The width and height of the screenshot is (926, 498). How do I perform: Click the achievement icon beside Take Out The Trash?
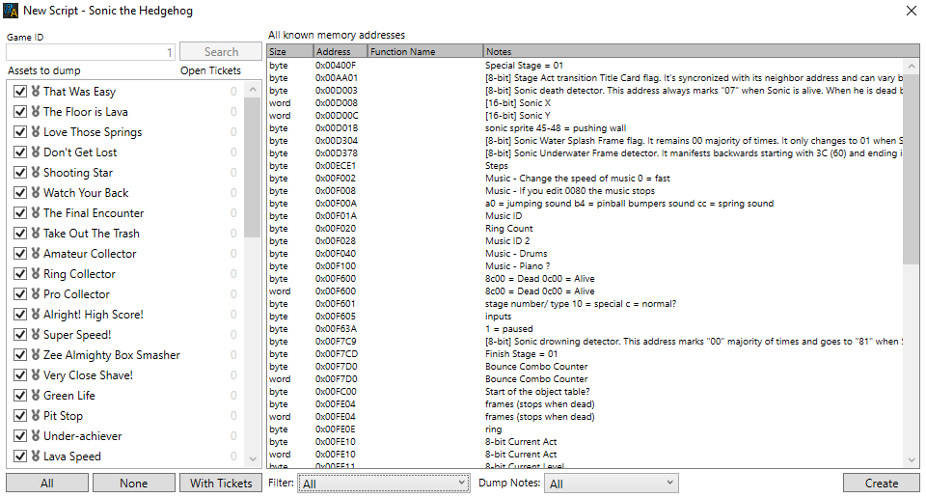36,234
